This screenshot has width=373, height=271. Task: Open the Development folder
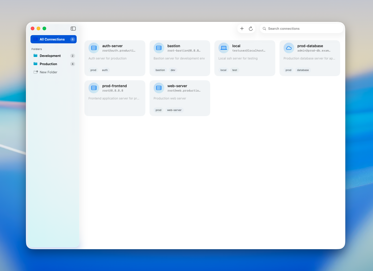tap(54, 56)
